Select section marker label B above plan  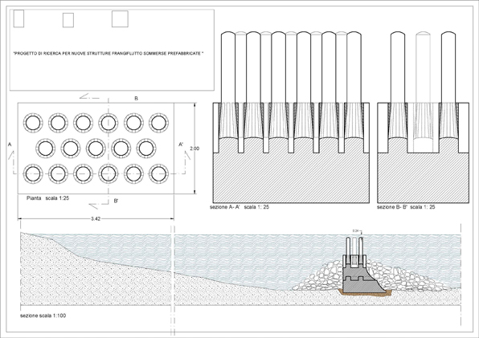137,98
